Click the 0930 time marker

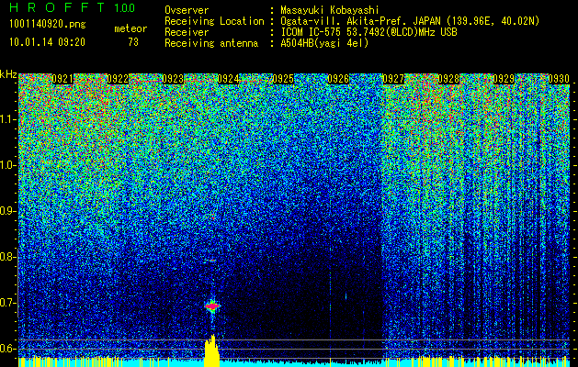[x=559, y=79]
